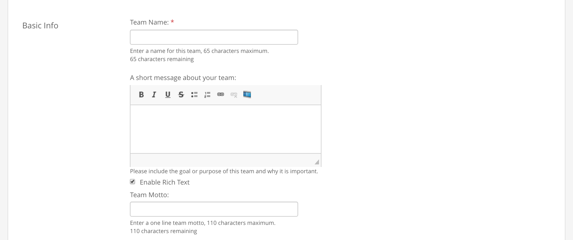This screenshot has height=240, width=573.
Task: Apply strikethrough formatting
Action: (181, 94)
